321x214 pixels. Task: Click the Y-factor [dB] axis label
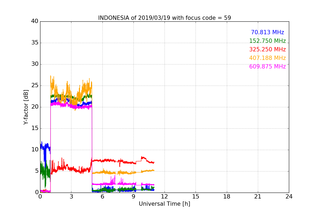point(26,107)
